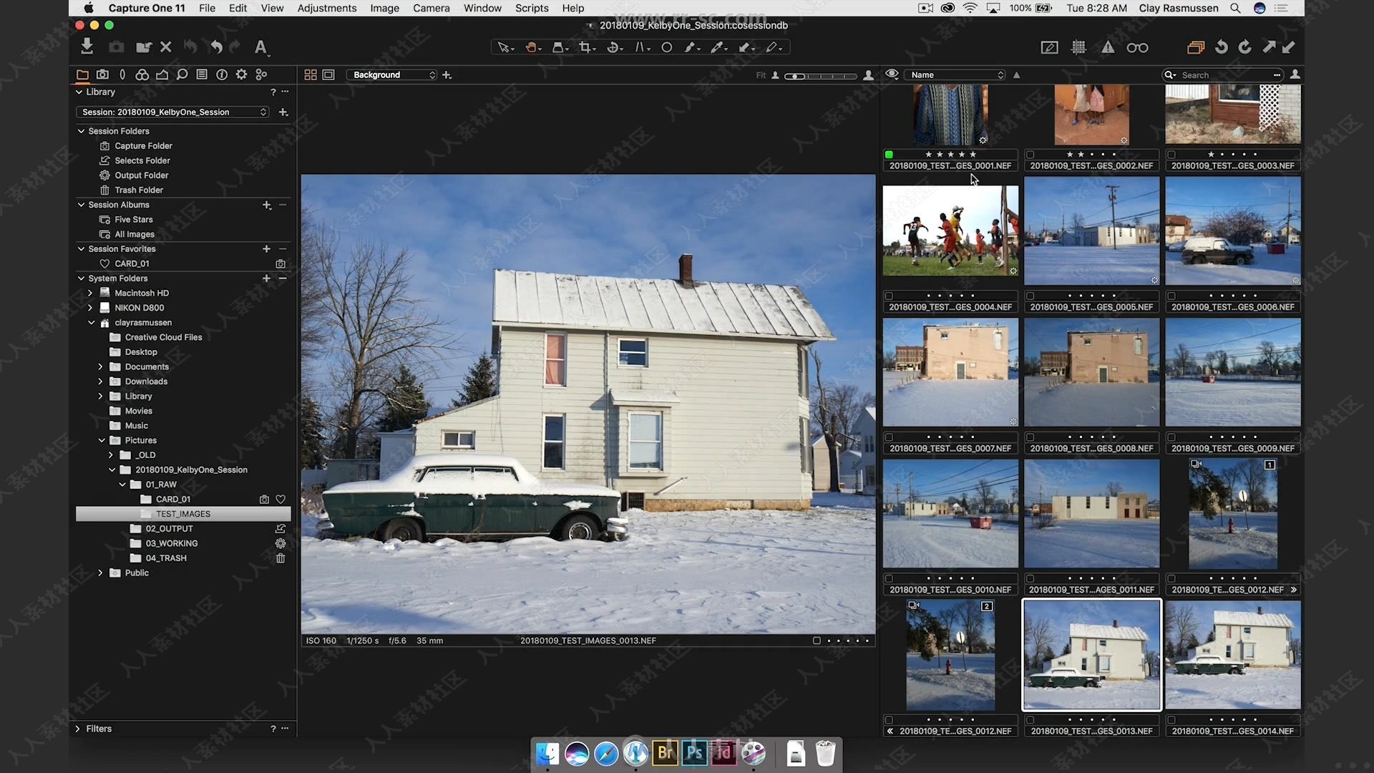1374x773 pixels.
Task: Open the Adjustments menu in menu bar
Action: [326, 8]
